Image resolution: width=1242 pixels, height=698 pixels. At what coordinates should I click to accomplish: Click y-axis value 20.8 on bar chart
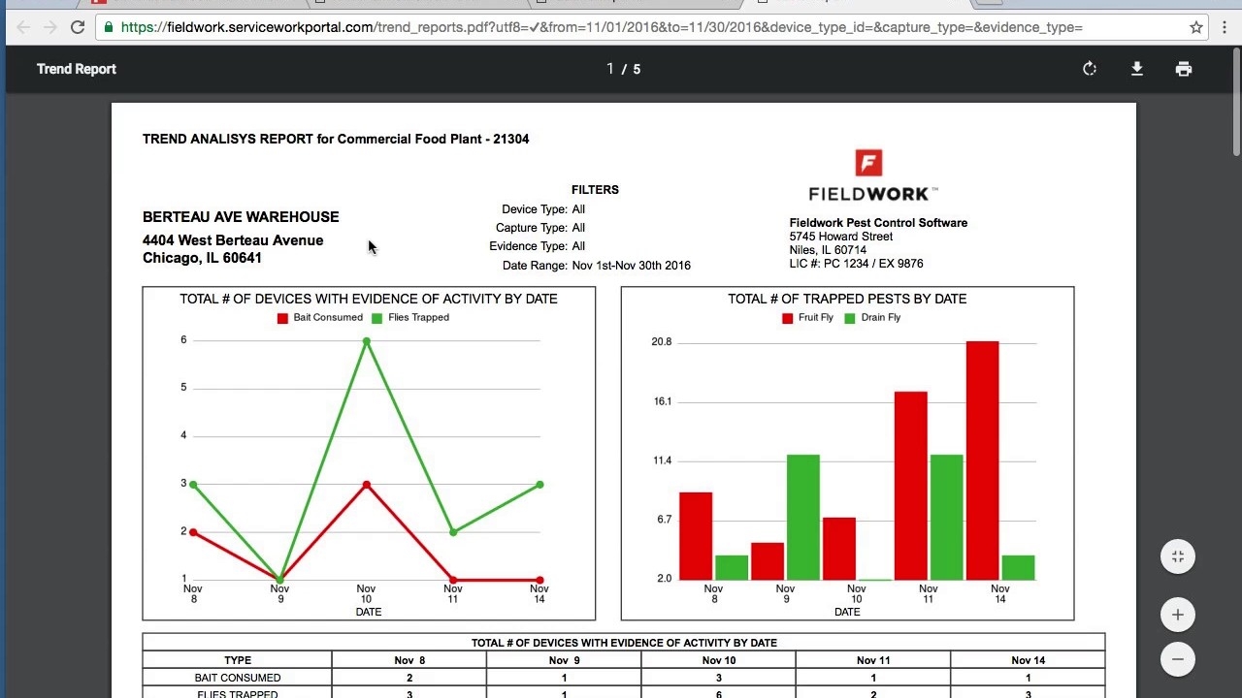pyautogui.click(x=662, y=342)
